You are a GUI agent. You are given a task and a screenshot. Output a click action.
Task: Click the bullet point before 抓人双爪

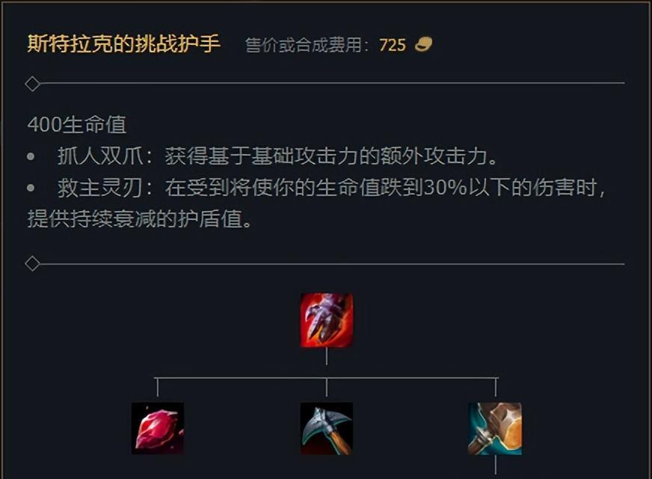31,157
